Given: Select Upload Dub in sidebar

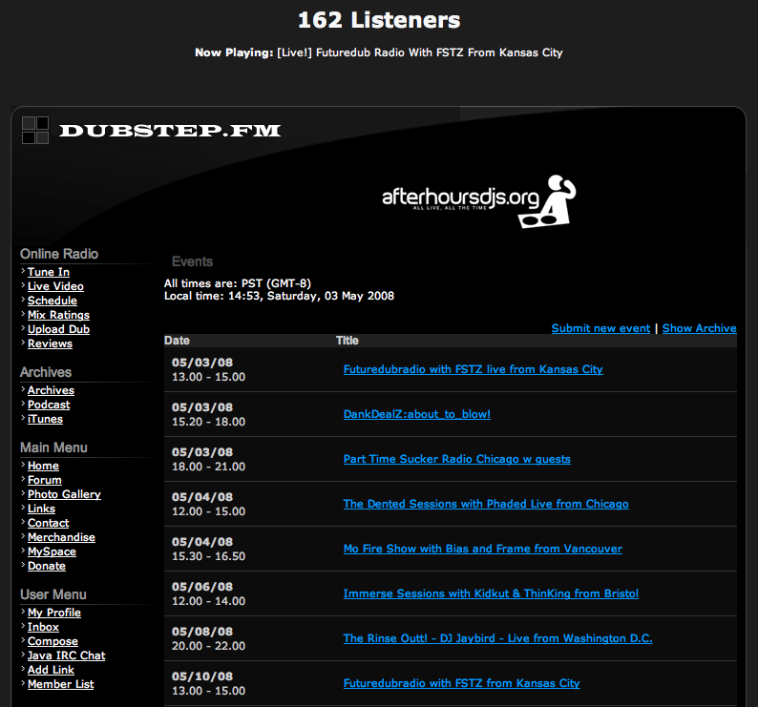Looking at the screenshot, I should tap(58, 329).
